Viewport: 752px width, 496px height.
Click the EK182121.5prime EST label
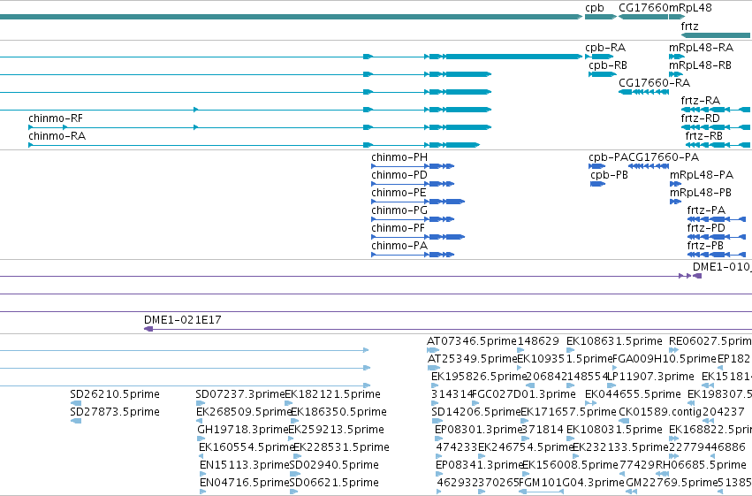(333, 394)
